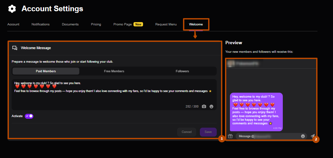Image resolution: width=333 pixels, height=158 pixels.
Task: Switch to the Request Menu tab
Action: [x=166, y=24]
